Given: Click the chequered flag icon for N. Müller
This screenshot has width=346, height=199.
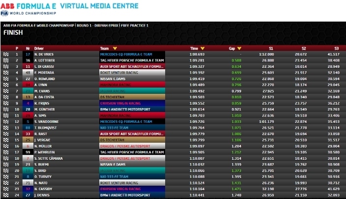Looking at the screenshot, I should 6,146.
